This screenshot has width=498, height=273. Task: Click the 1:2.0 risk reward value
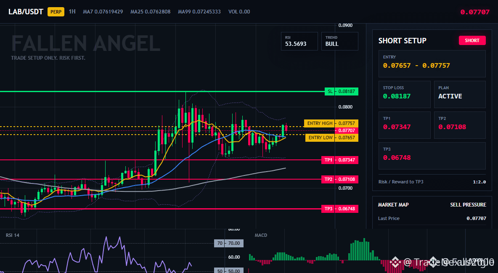pyautogui.click(x=479, y=182)
